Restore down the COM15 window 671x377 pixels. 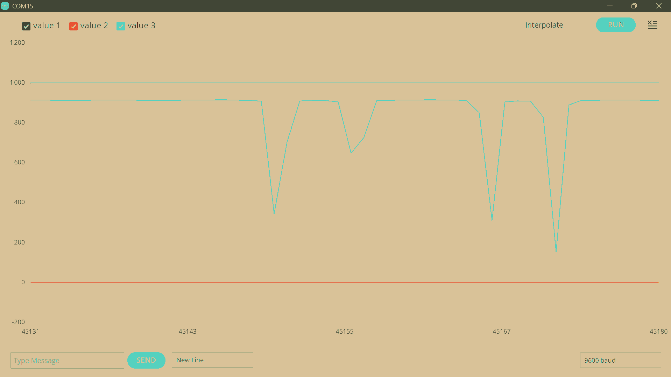(634, 6)
